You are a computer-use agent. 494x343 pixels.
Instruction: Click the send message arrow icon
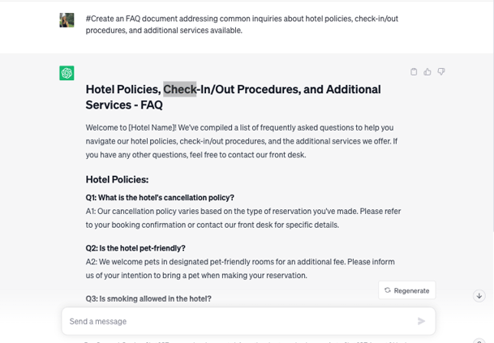click(421, 321)
